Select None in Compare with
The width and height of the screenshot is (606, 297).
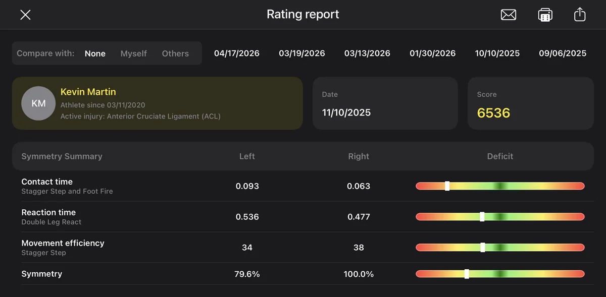pyautogui.click(x=95, y=53)
